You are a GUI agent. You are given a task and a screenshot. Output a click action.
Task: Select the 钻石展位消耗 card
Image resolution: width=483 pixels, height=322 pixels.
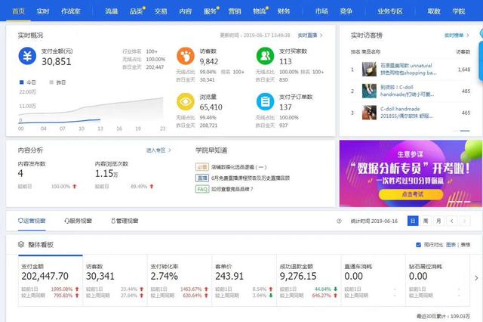(x=438, y=280)
